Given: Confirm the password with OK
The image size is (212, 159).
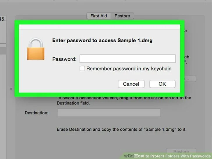Looking at the screenshot, I should pos(162,84).
